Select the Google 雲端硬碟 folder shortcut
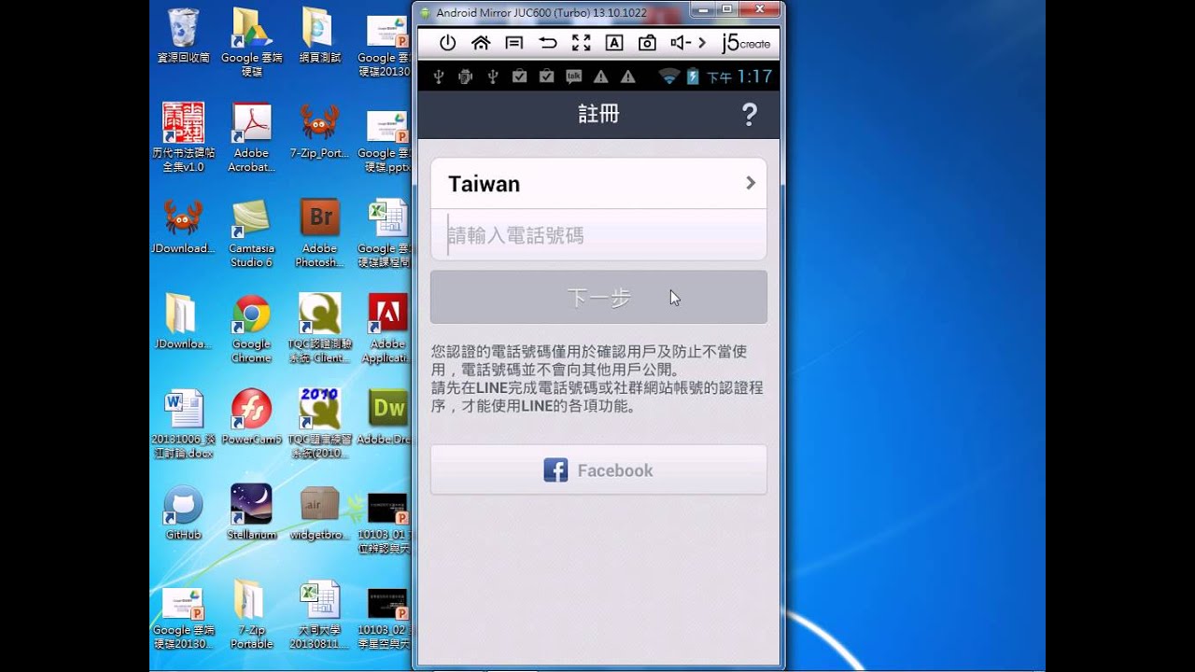The width and height of the screenshot is (1195, 672). 251,41
